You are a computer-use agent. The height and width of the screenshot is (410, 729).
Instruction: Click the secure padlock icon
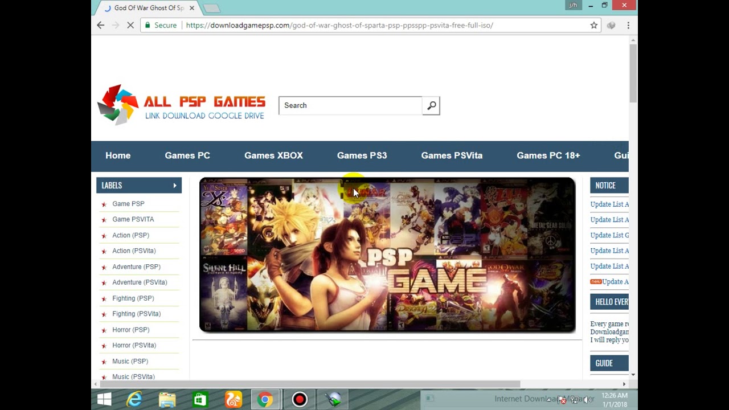(x=148, y=25)
